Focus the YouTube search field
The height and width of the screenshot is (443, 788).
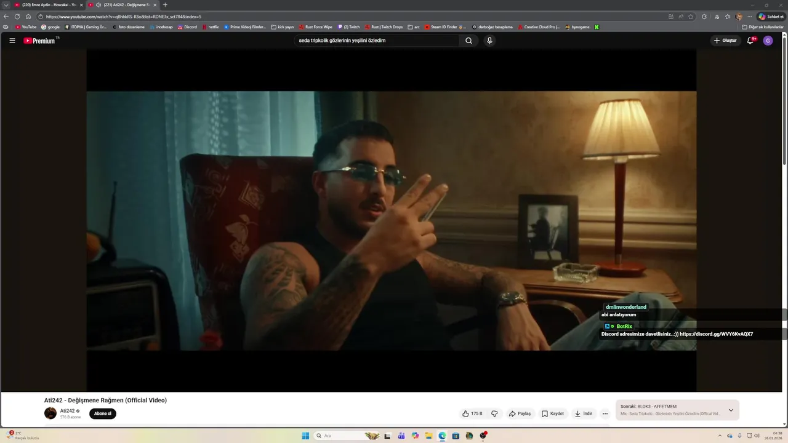376,41
